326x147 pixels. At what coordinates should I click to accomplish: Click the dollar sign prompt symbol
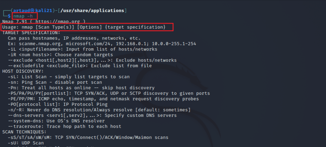[x=9, y=16]
